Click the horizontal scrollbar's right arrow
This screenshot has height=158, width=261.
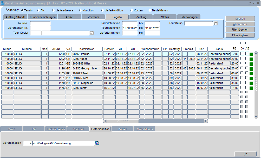point(206,121)
